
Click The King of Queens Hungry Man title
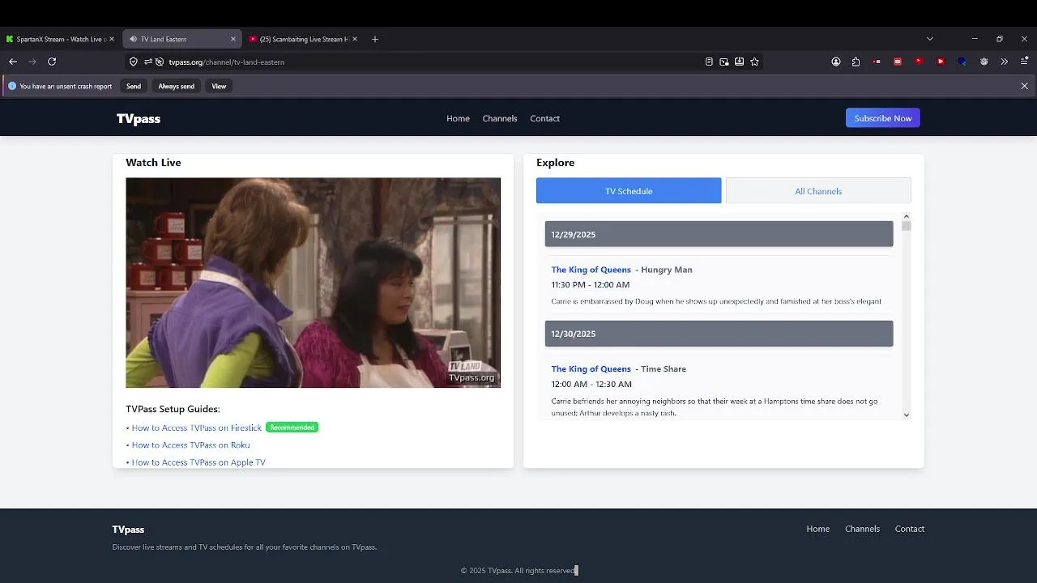point(591,270)
